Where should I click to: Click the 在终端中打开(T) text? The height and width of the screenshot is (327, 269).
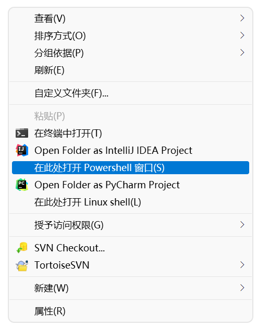(68, 134)
